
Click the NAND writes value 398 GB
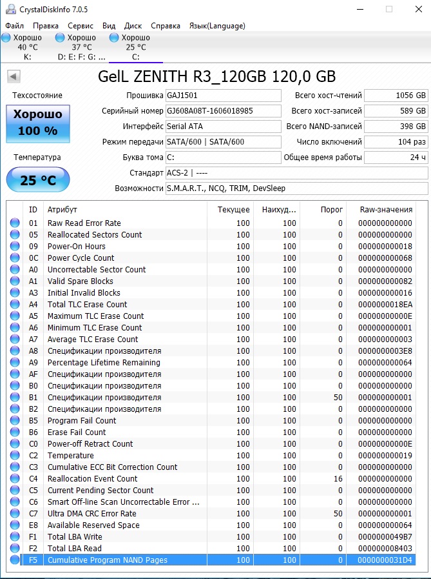click(x=396, y=127)
